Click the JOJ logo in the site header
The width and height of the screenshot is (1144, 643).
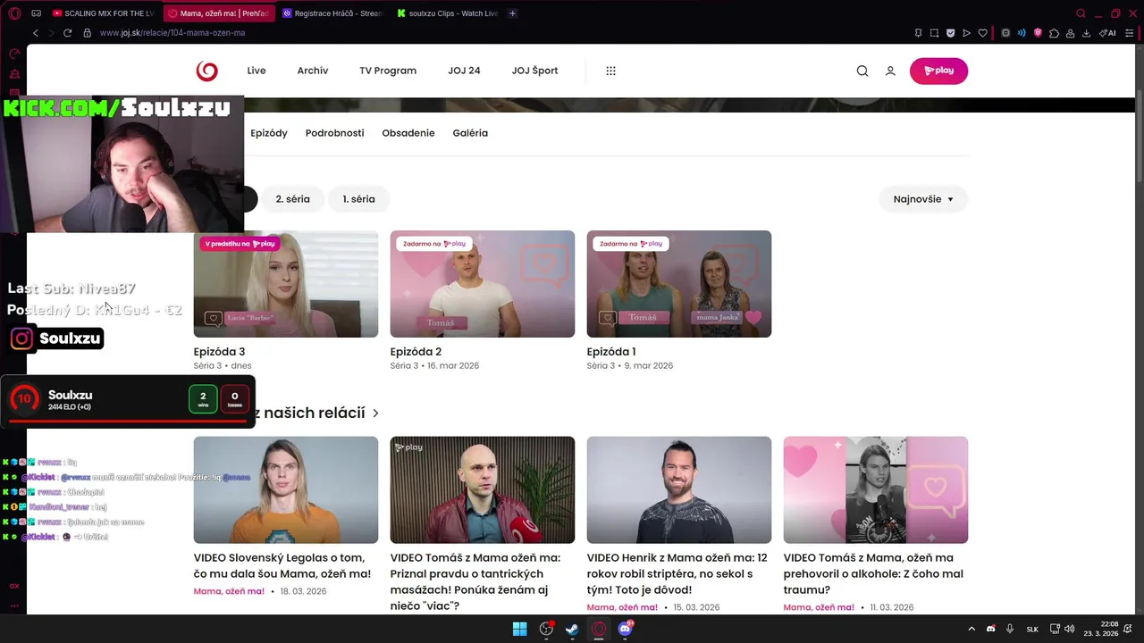tap(206, 71)
